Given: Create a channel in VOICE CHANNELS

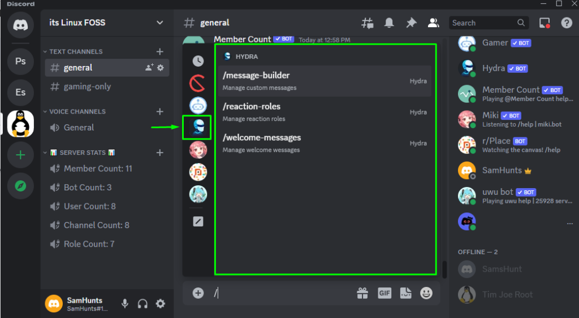Looking at the screenshot, I should (160, 111).
